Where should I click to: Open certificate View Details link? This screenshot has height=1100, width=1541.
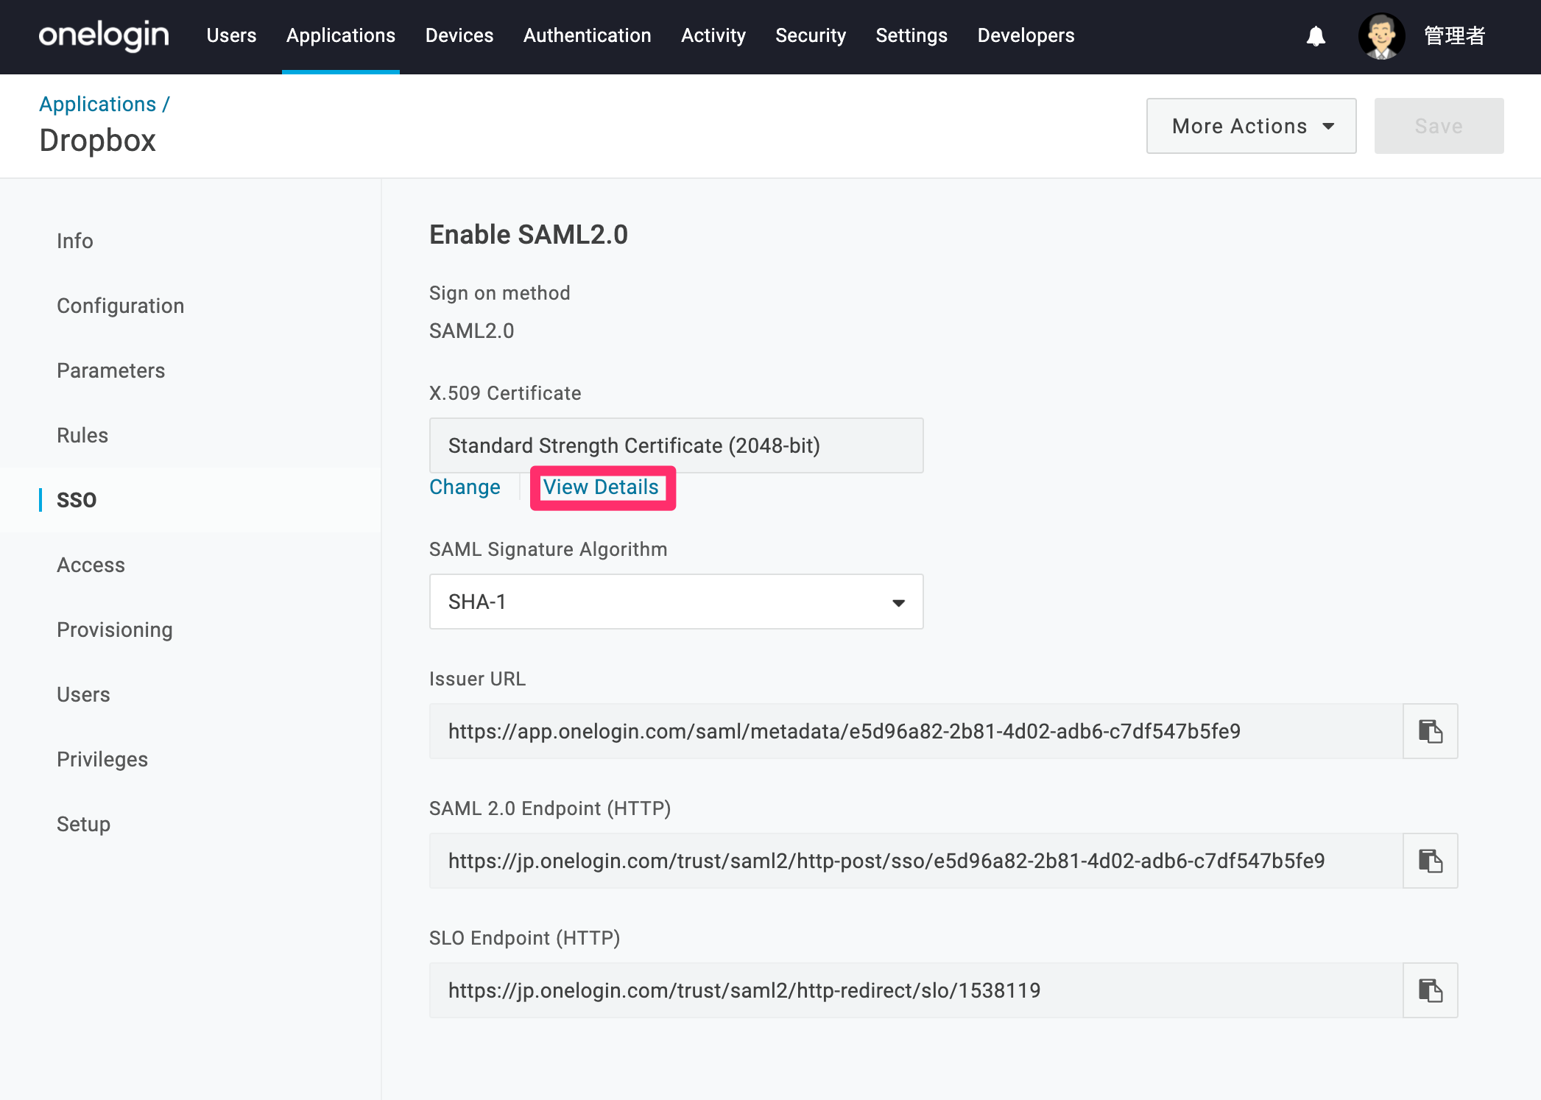click(x=601, y=487)
